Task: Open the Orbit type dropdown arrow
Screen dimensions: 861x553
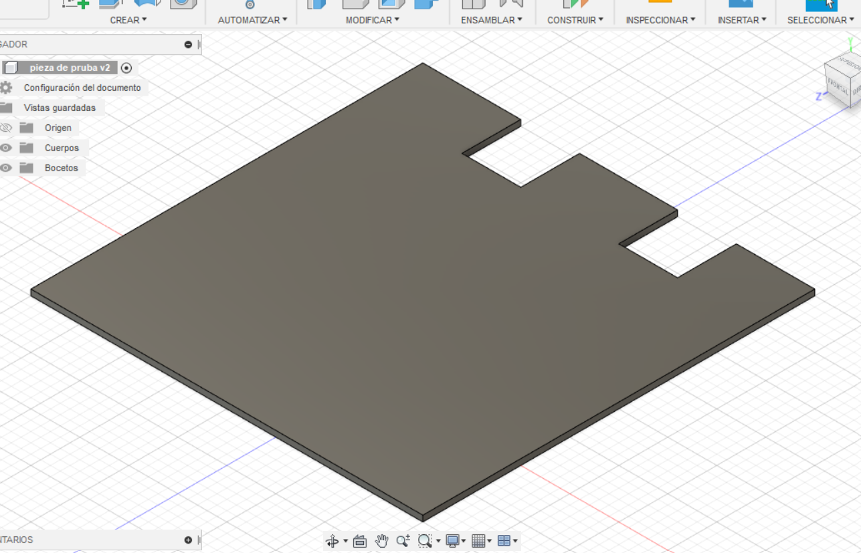Action: click(x=345, y=541)
